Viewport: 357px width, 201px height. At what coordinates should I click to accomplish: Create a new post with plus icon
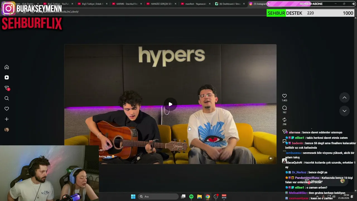(x=7, y=119)
